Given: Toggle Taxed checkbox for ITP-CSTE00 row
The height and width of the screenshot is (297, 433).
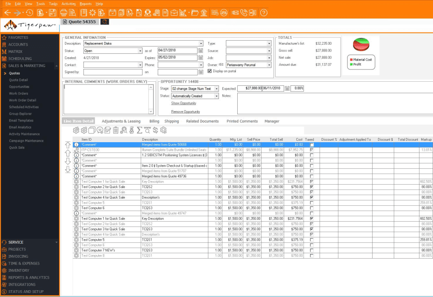Looking at the screenshot, I should (x=312, y=150).
